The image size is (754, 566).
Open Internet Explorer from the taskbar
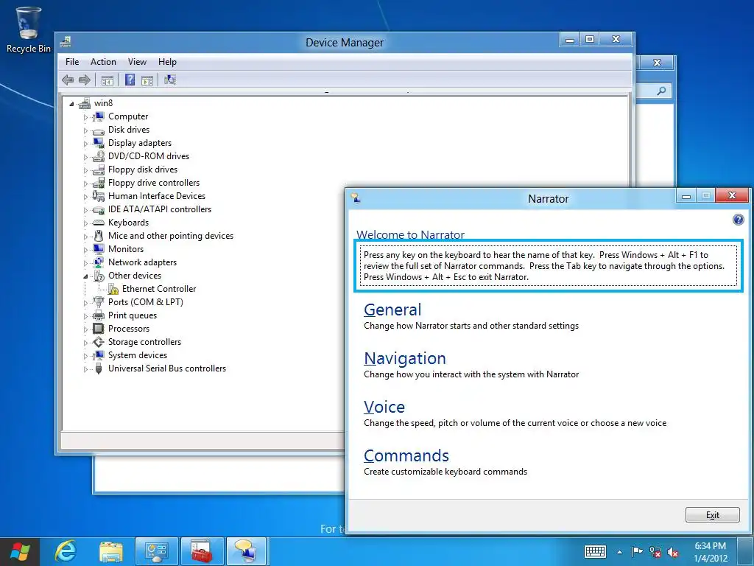click(x=65, y=551)
